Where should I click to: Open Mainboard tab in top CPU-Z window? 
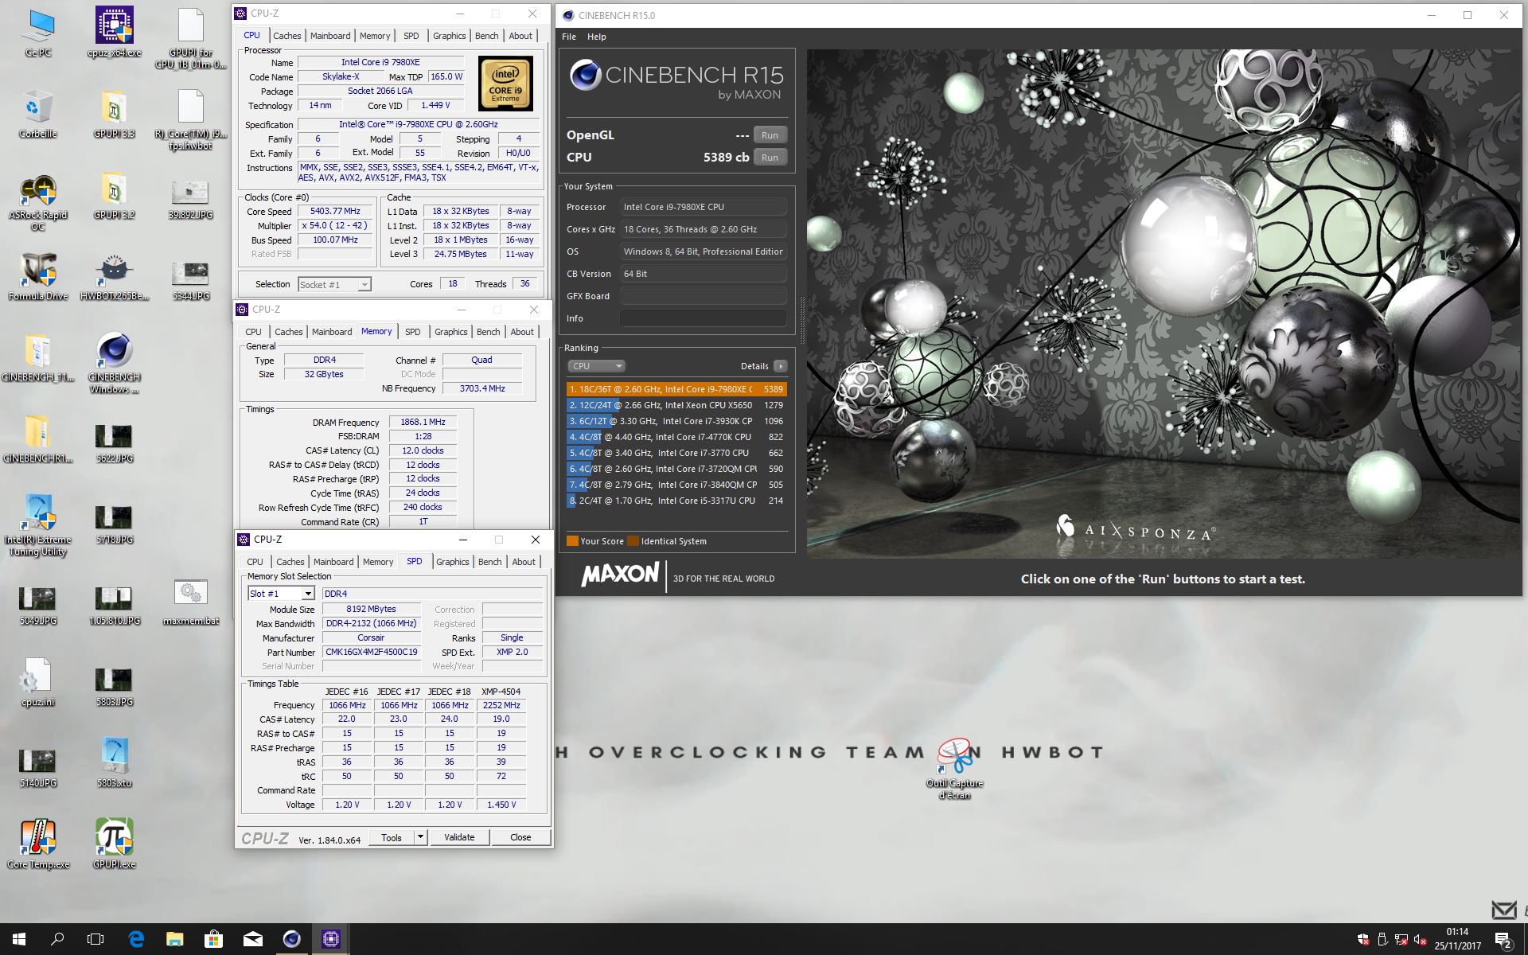coord(330,36)
